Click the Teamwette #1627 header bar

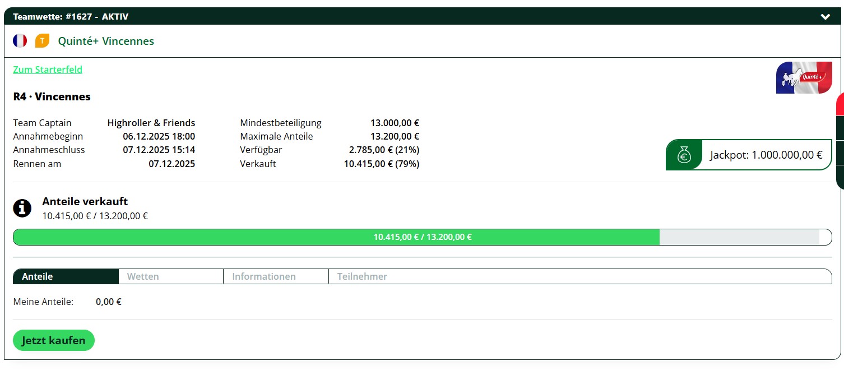[x=392, y=17]
